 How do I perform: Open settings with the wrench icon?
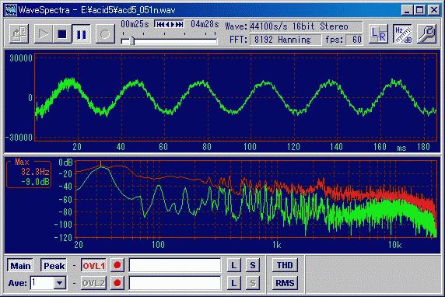click(426, 33)
